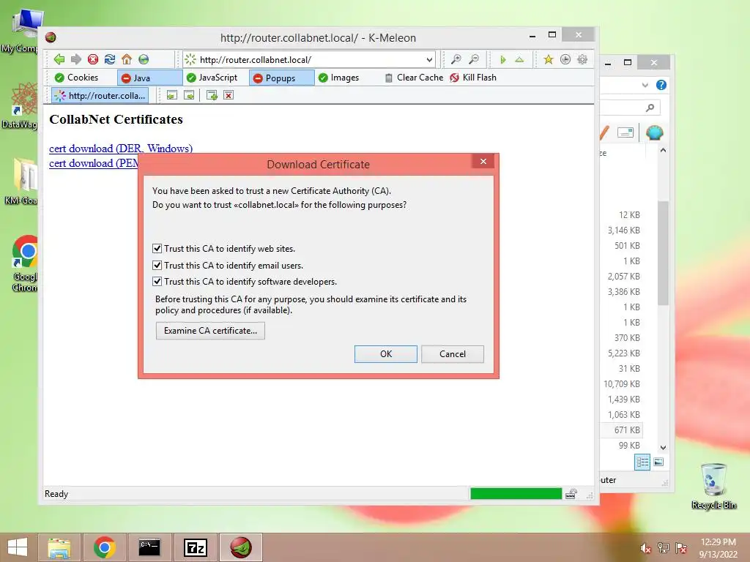
Task: Switch to the next tab icon
Action: click(189, 96)
